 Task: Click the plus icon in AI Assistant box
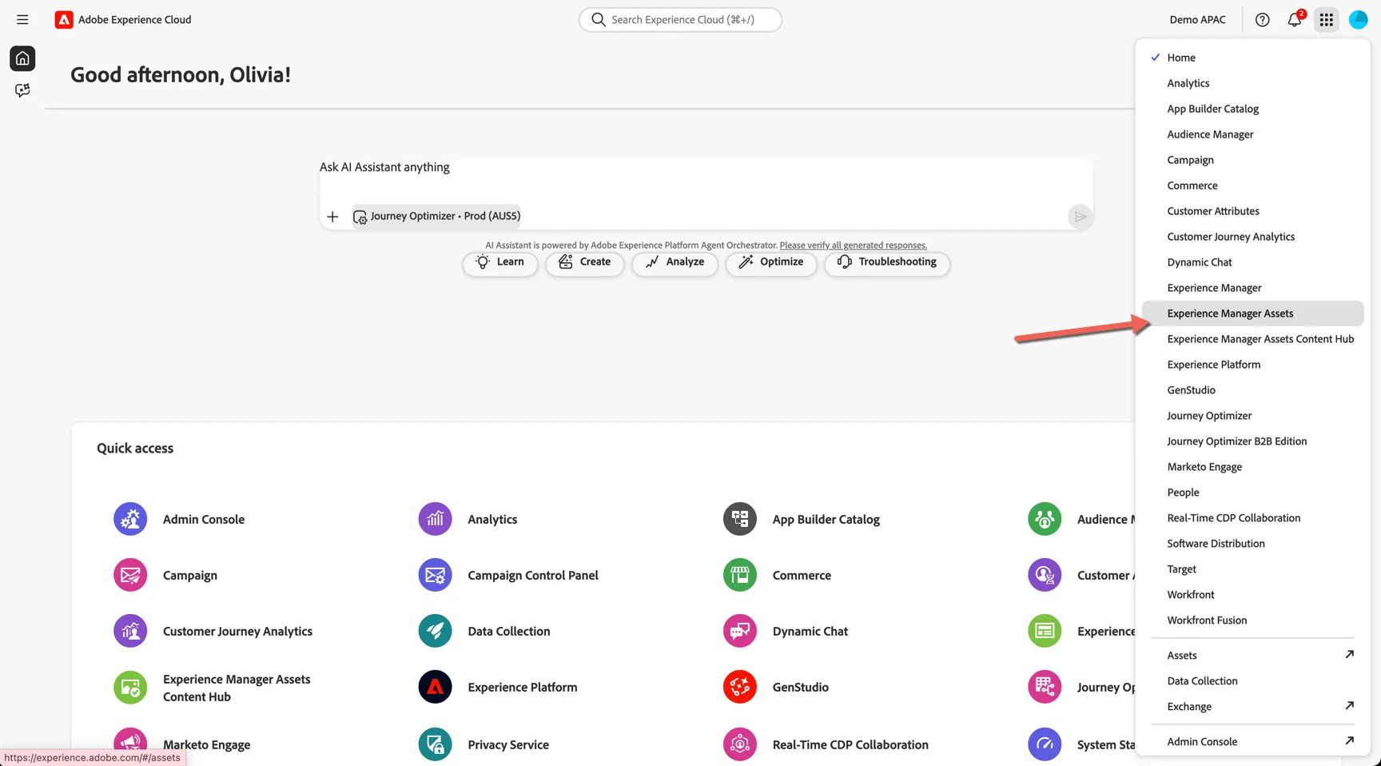[x=332, y=217]
